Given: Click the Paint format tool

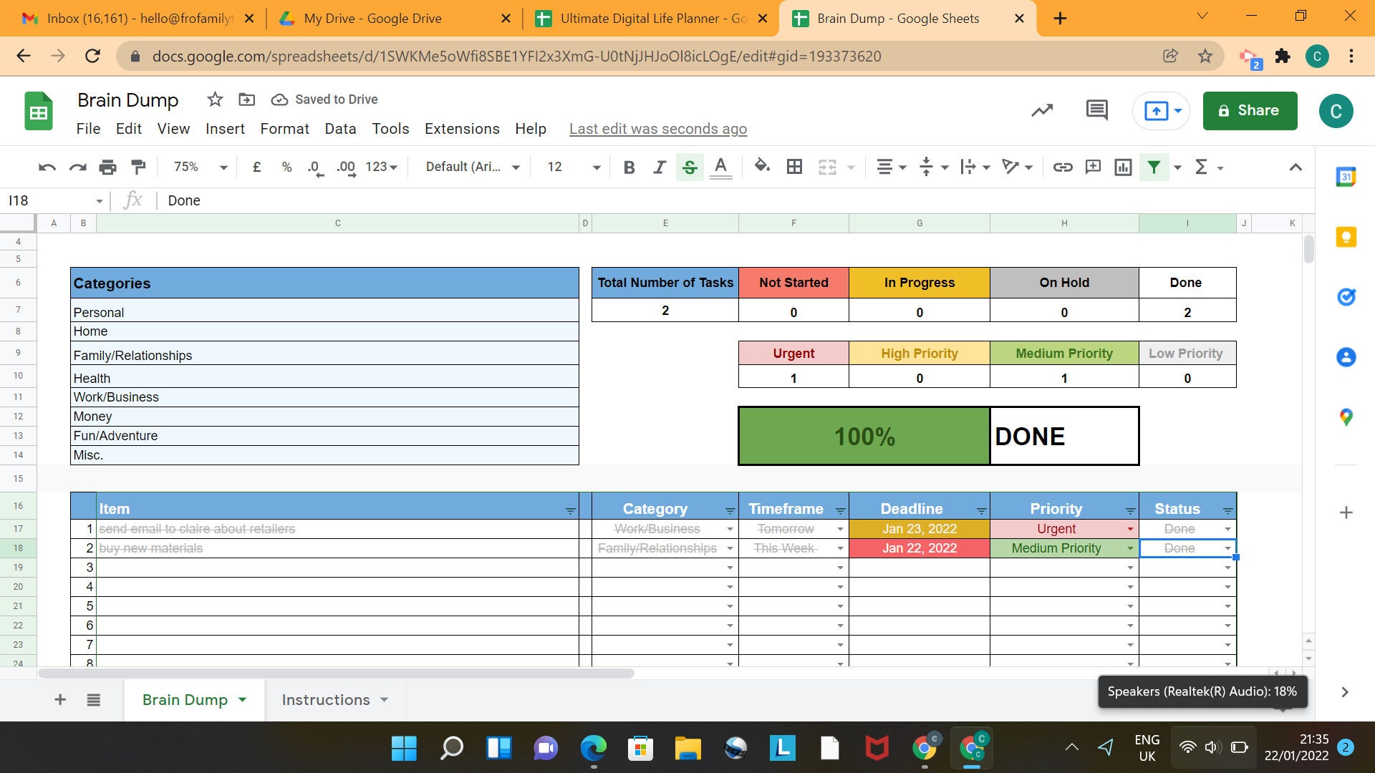Looking at the screenshot, I should tap(137, 167).
